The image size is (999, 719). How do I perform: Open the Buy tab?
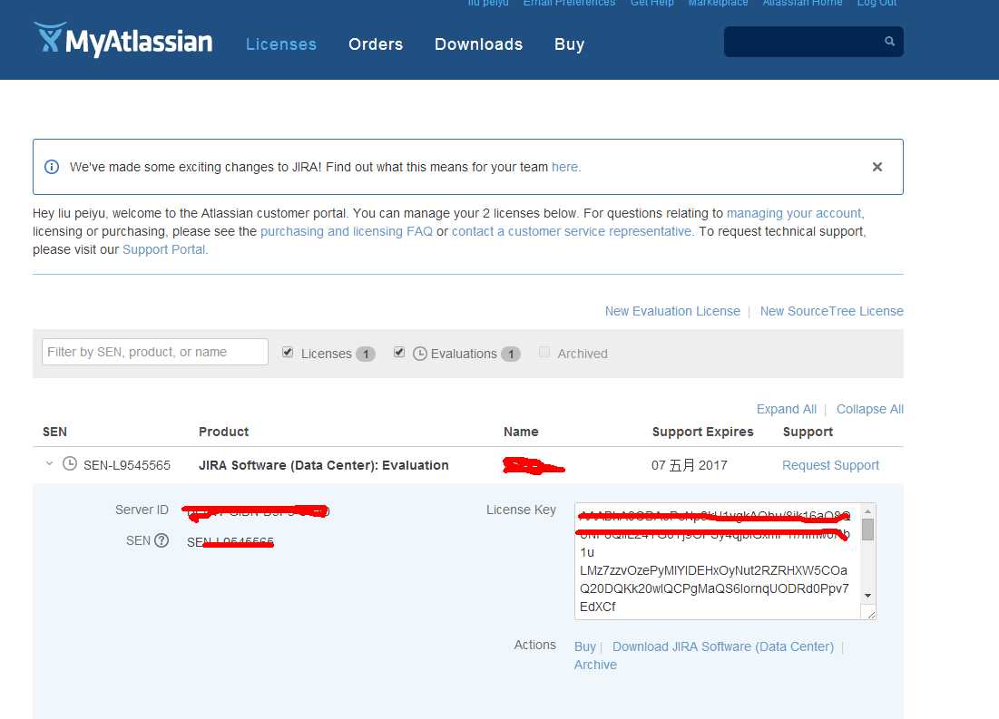point(570,44)
